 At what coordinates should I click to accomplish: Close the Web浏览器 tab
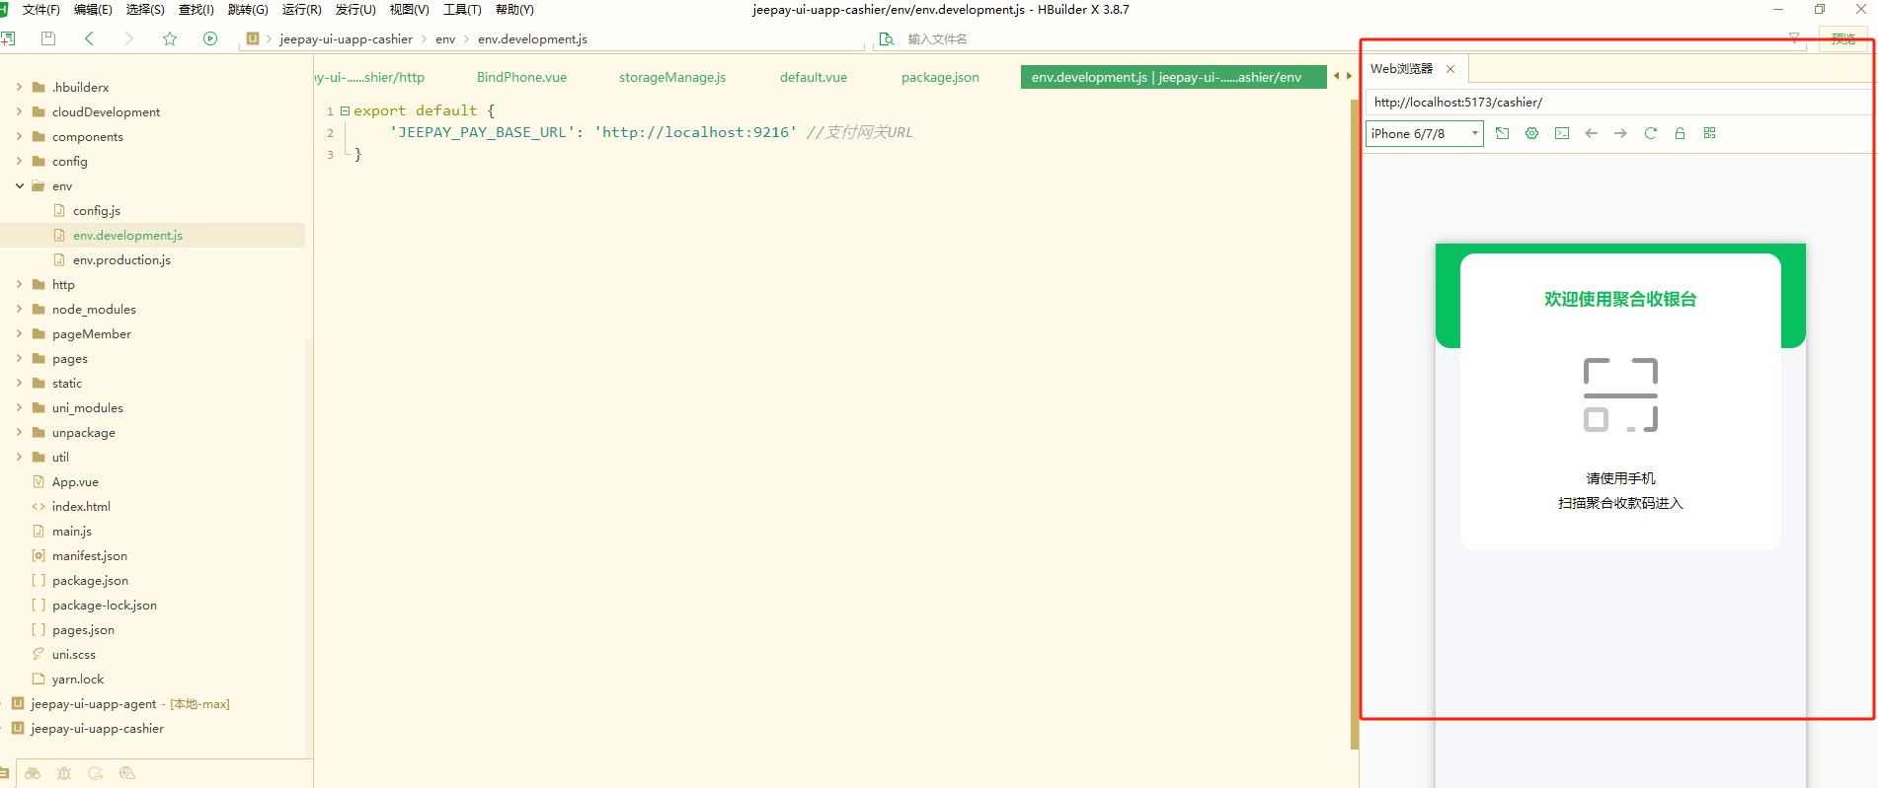pyautogui.click(x=1450, y=69)
